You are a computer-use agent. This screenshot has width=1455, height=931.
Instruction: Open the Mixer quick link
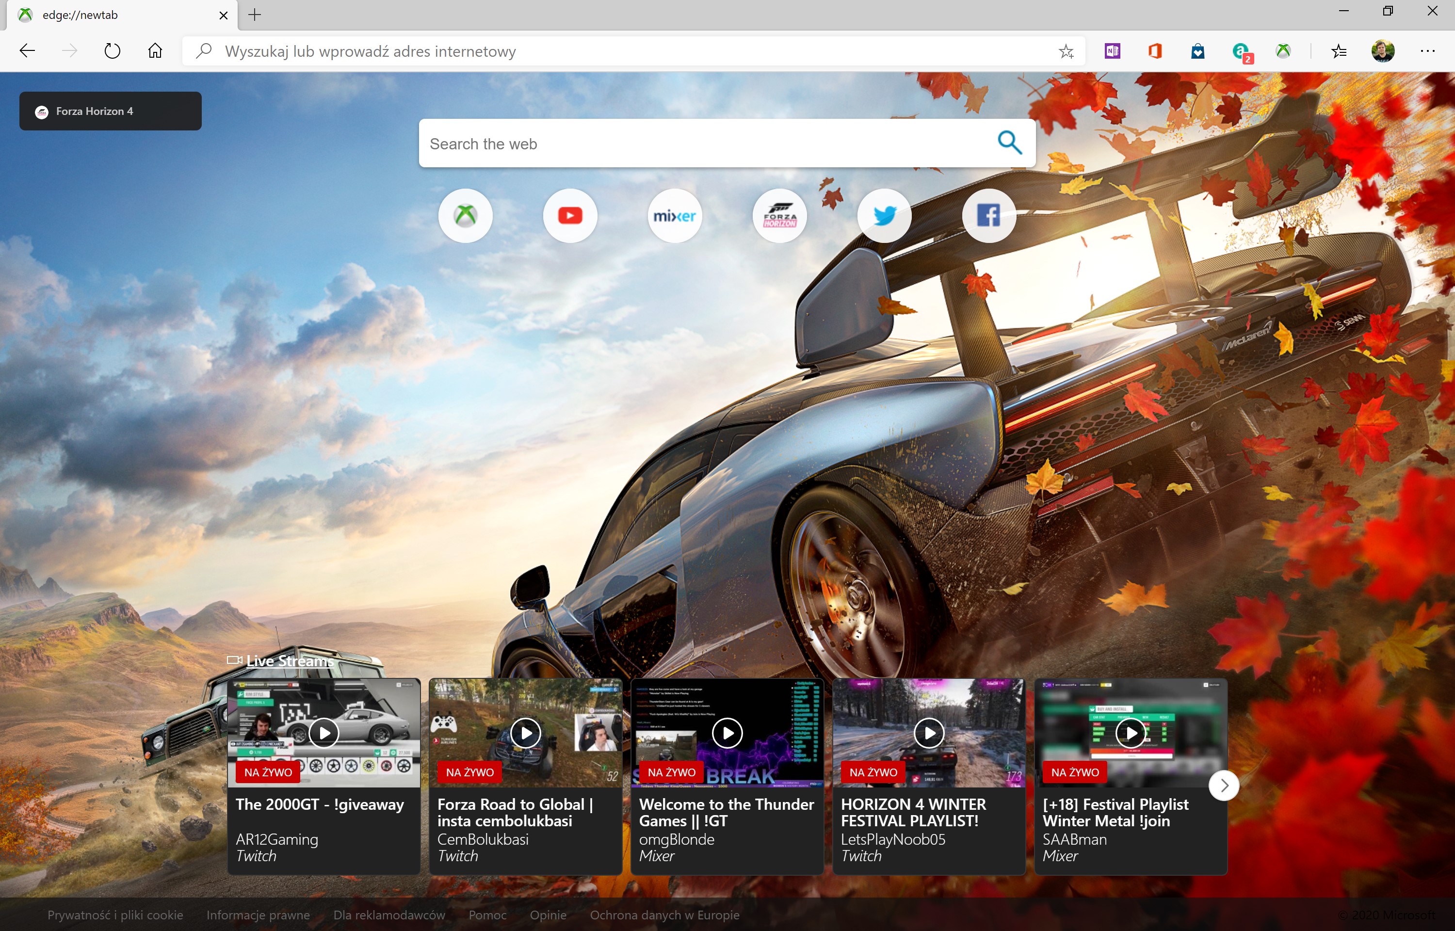[675, 216]
